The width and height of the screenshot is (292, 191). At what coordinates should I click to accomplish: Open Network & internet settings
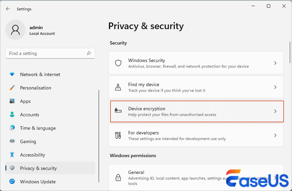pos(40,74)
